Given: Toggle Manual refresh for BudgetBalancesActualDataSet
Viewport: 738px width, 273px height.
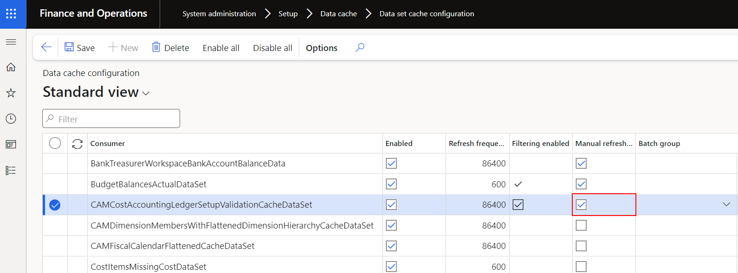Looking at the screenshot, I should point(581,184).
